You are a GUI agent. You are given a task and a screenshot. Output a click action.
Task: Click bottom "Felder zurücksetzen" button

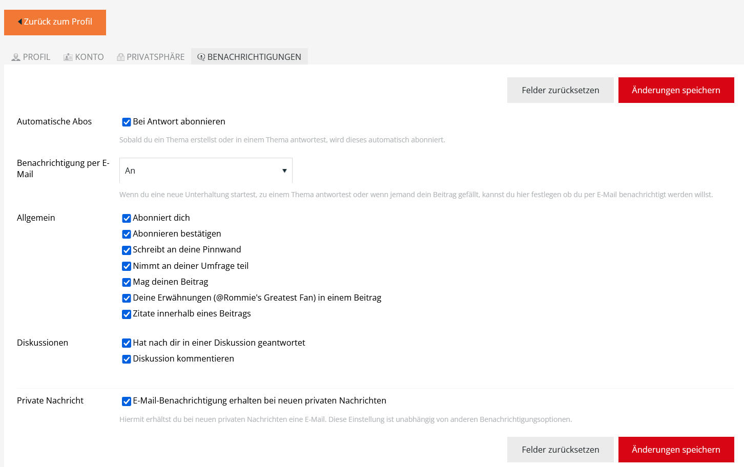[560, 450]
